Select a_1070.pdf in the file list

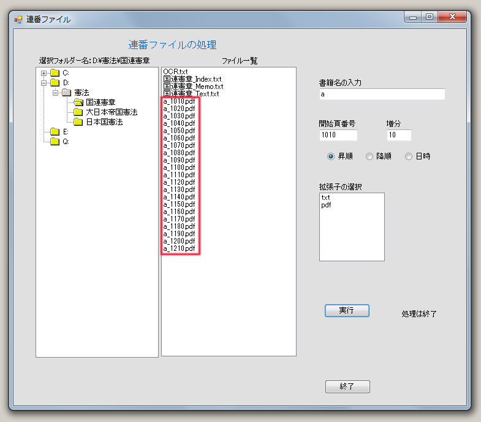(179, 145)
